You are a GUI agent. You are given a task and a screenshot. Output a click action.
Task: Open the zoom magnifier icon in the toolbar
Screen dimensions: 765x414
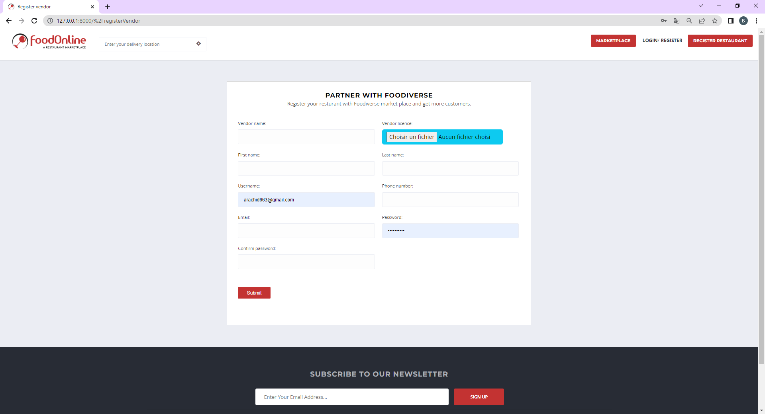pyautogui.click(x=689, y=21)
